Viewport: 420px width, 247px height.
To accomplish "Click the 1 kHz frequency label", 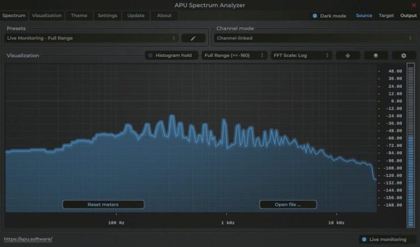I will point(228,223).
